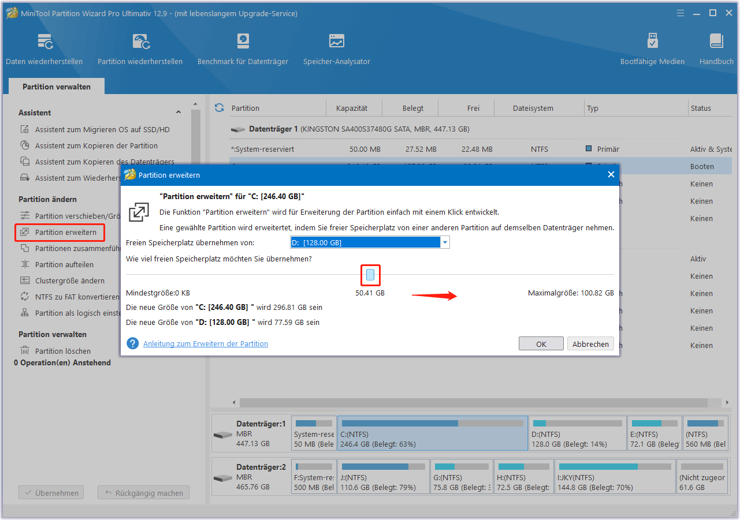Select Partition als logisch einstellen option
740x520 pixels.
point(69,313)
